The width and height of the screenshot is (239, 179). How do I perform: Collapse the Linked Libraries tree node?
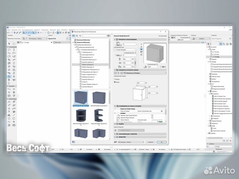tap(73, 42)
